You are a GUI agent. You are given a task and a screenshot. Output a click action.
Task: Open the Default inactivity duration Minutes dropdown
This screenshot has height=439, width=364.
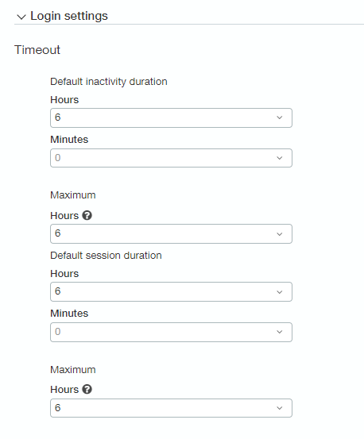pyautogui.click(x=171, y=158)
